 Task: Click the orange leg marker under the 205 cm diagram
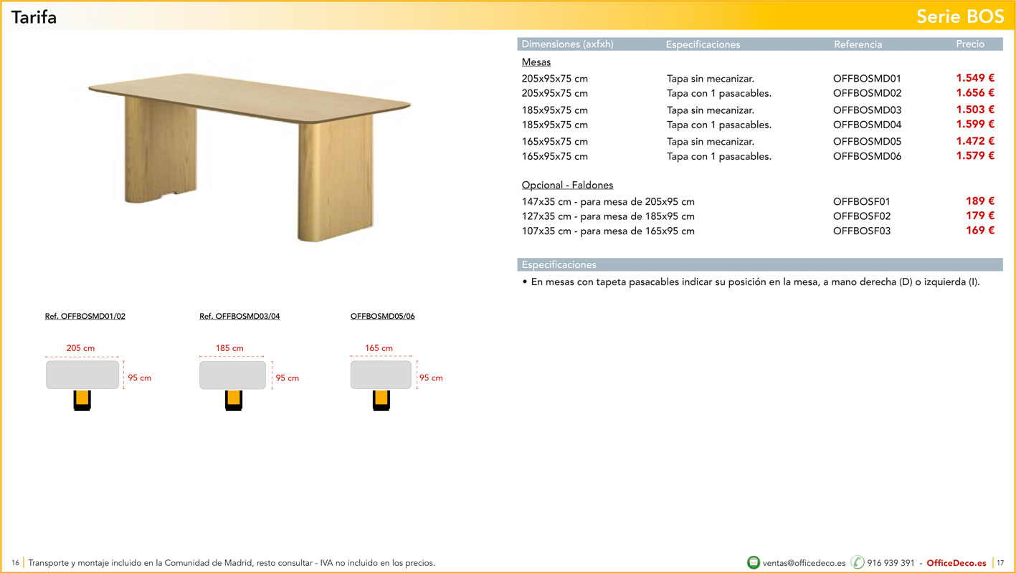[x=82, y=399]
